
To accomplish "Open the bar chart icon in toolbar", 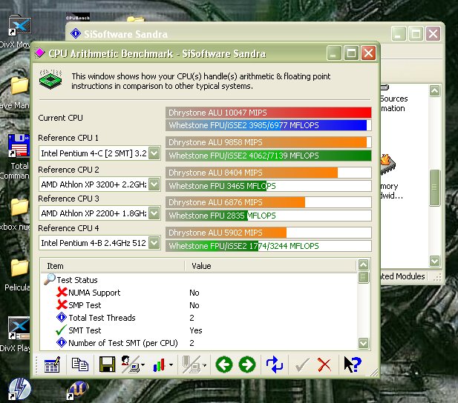I will coord(159,365).
